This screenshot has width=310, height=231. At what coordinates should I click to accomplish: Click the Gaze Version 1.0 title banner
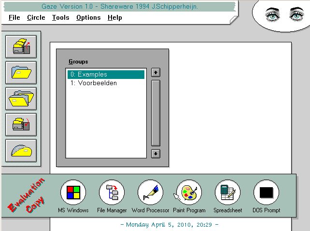(120, 7)
